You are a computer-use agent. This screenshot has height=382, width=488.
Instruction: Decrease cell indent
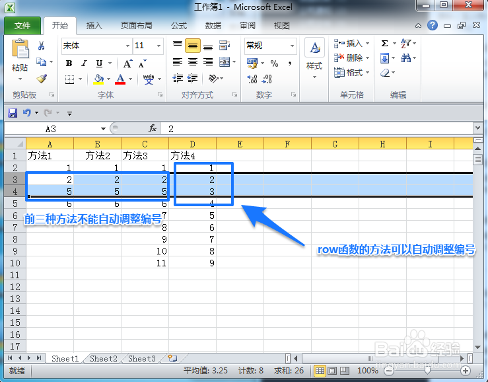tap(178, 79)
